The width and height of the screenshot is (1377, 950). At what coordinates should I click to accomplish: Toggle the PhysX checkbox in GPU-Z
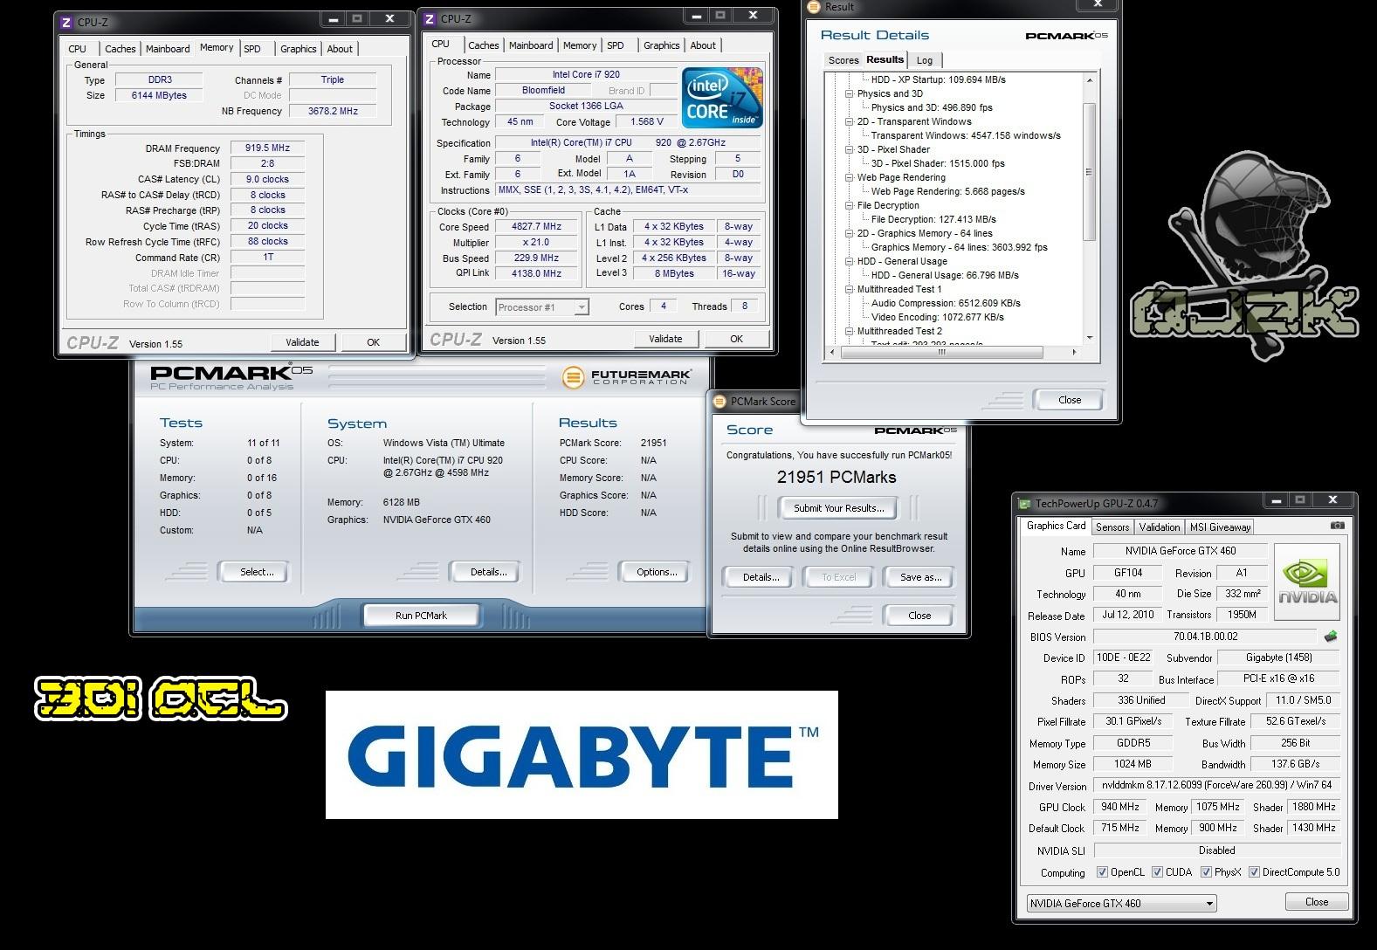point(1206,871)
